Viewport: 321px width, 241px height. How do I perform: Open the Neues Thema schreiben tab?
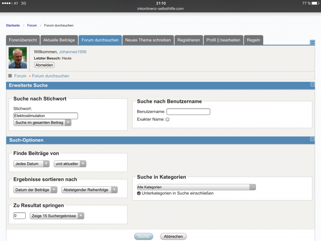pyautogui.click(x=148, y=40)
